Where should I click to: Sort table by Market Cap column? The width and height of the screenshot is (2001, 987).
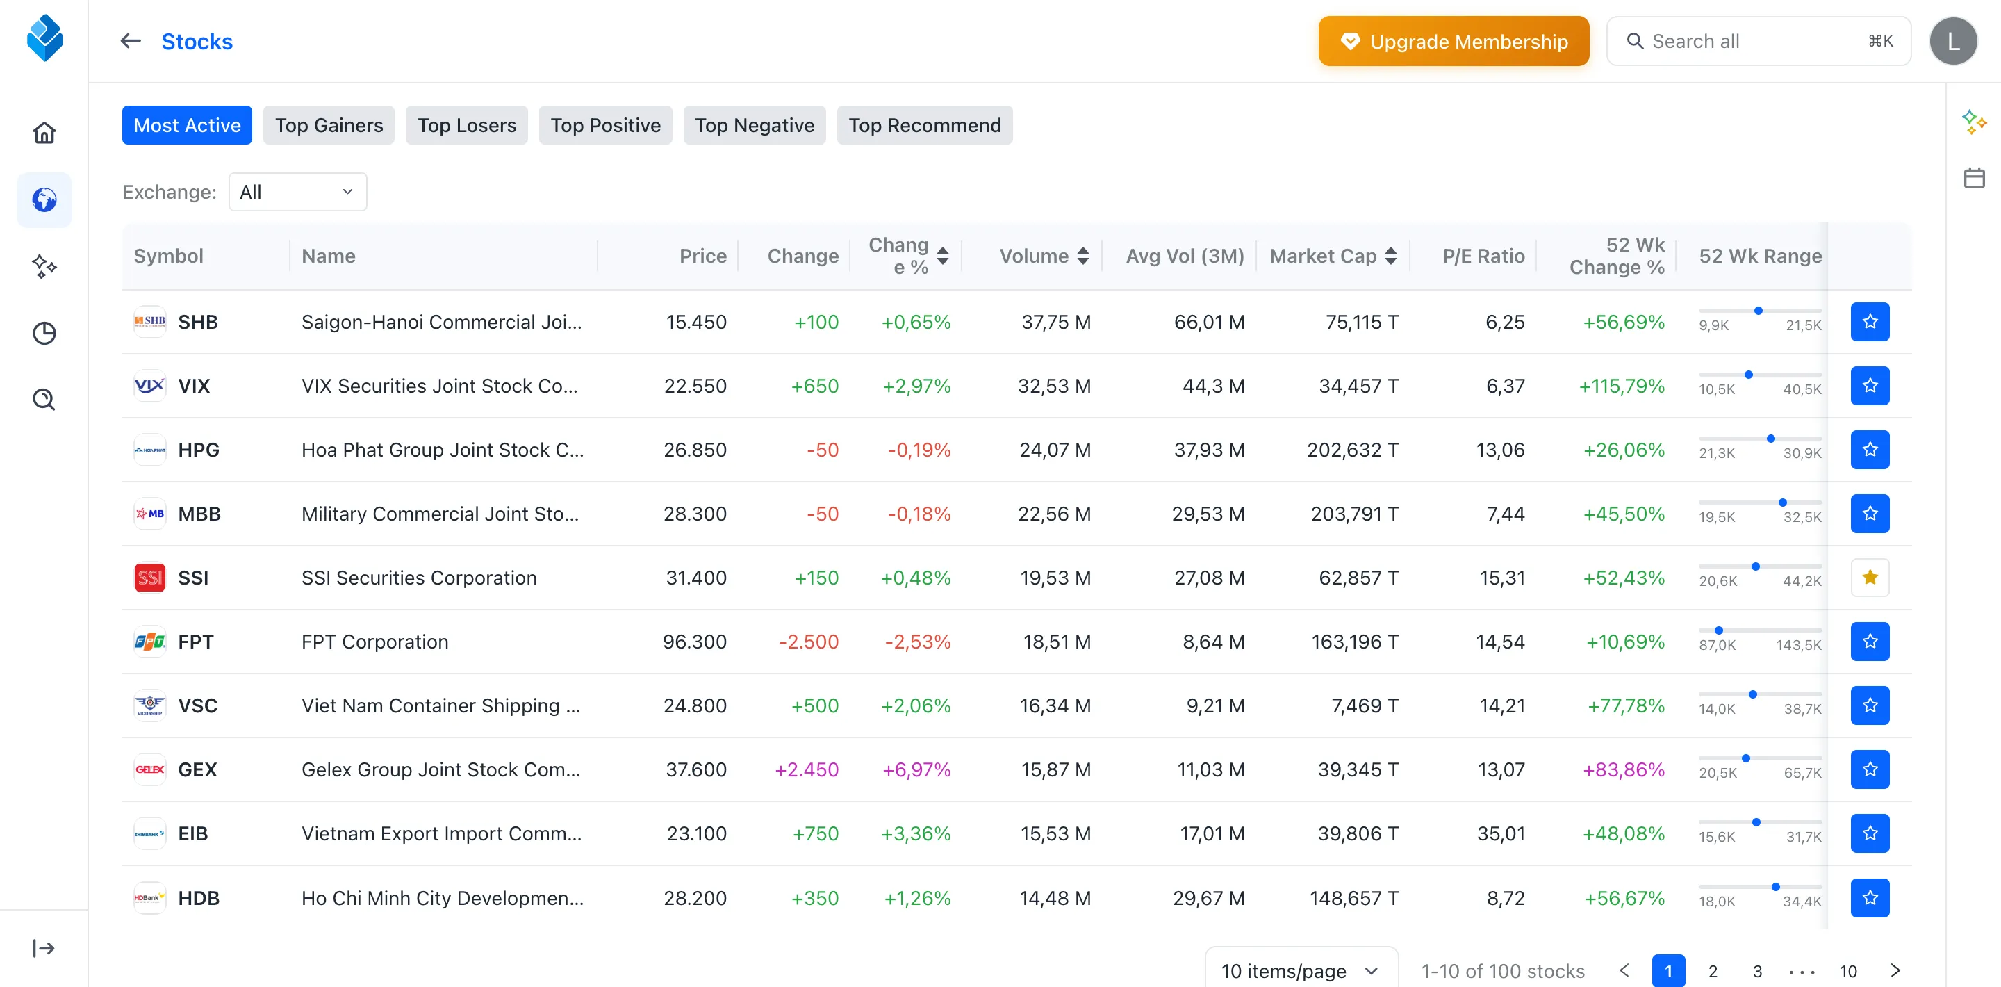click(1332, 256)
